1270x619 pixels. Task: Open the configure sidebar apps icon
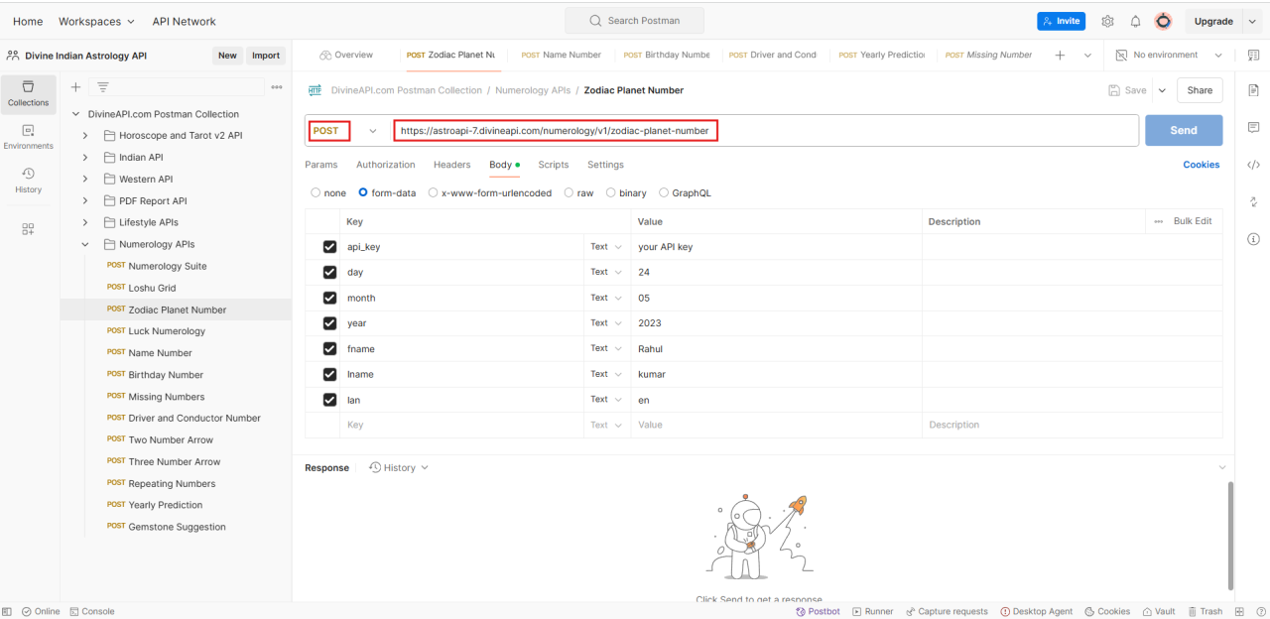coord(28,229)
